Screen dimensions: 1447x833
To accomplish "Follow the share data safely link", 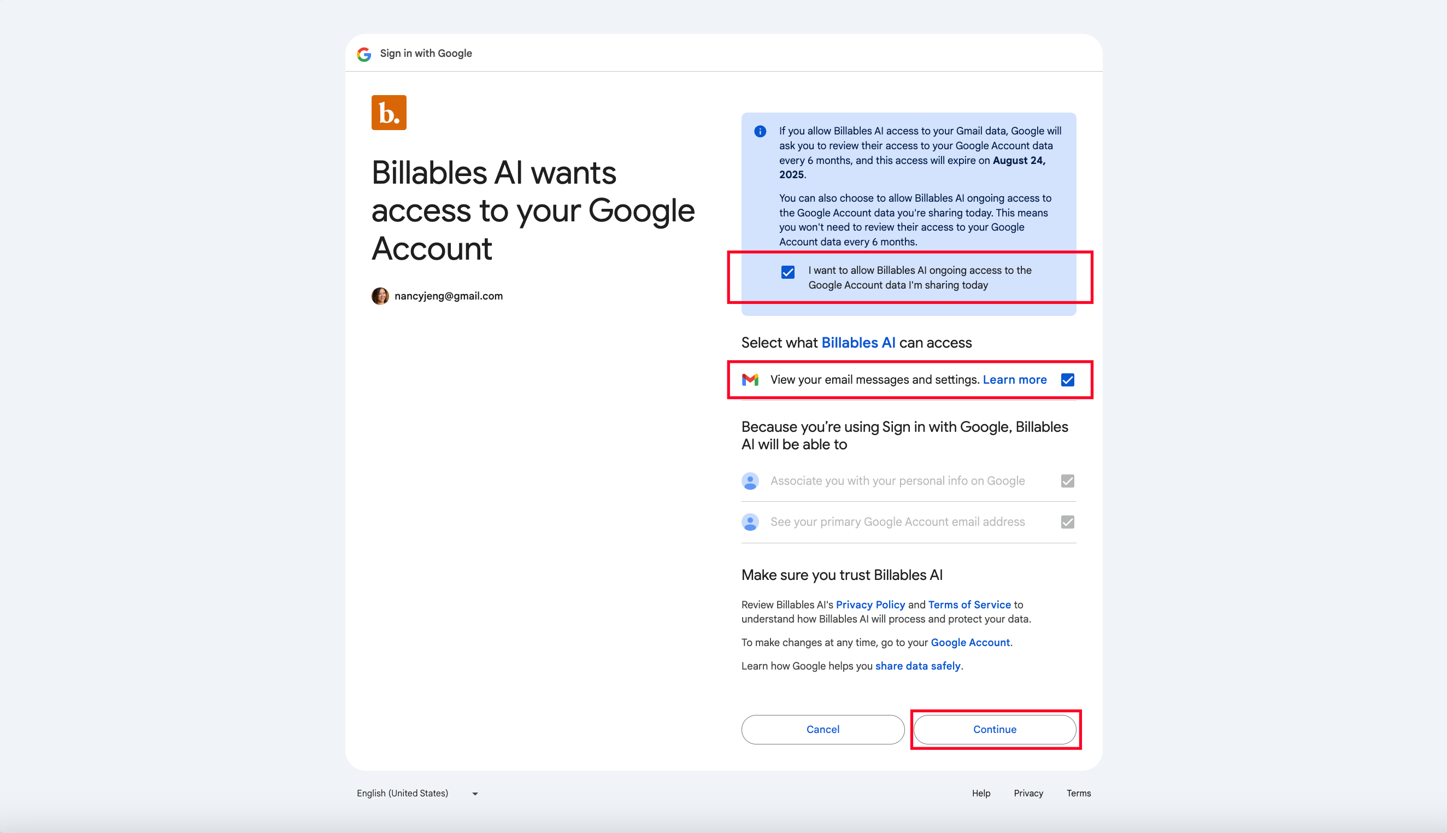I will tap(917, 666).
